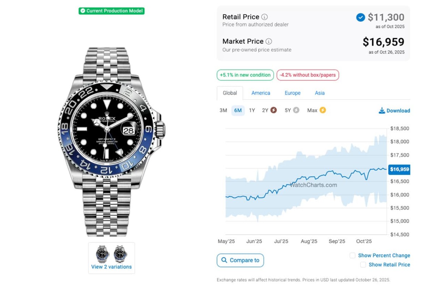The height and width of the screenshot is (287, 434).
Task: Click the Download chart icon
Action: 382,111
